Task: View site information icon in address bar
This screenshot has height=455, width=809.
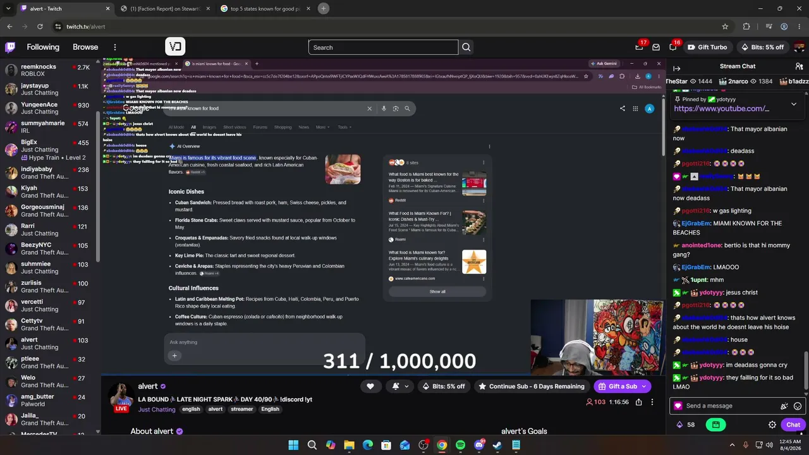Action: [x=58, y=27]
